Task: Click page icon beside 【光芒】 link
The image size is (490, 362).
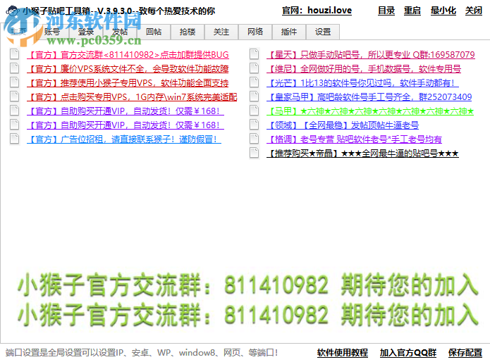Action: 255,82
